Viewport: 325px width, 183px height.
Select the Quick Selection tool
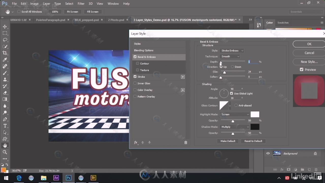(x=5, y=47)
